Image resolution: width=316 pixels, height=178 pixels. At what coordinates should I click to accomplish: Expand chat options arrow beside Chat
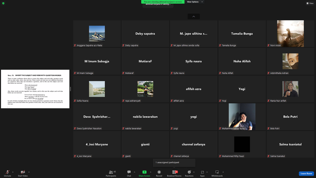pos(134,172)
